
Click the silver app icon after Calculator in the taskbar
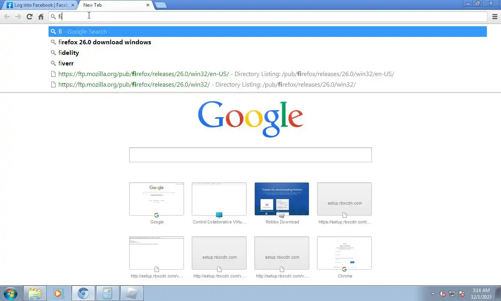(x=132, y=293)
